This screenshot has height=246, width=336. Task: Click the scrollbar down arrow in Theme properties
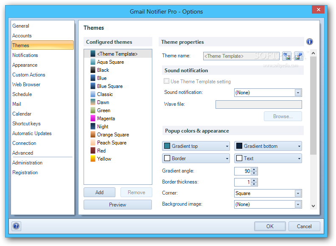313,206
